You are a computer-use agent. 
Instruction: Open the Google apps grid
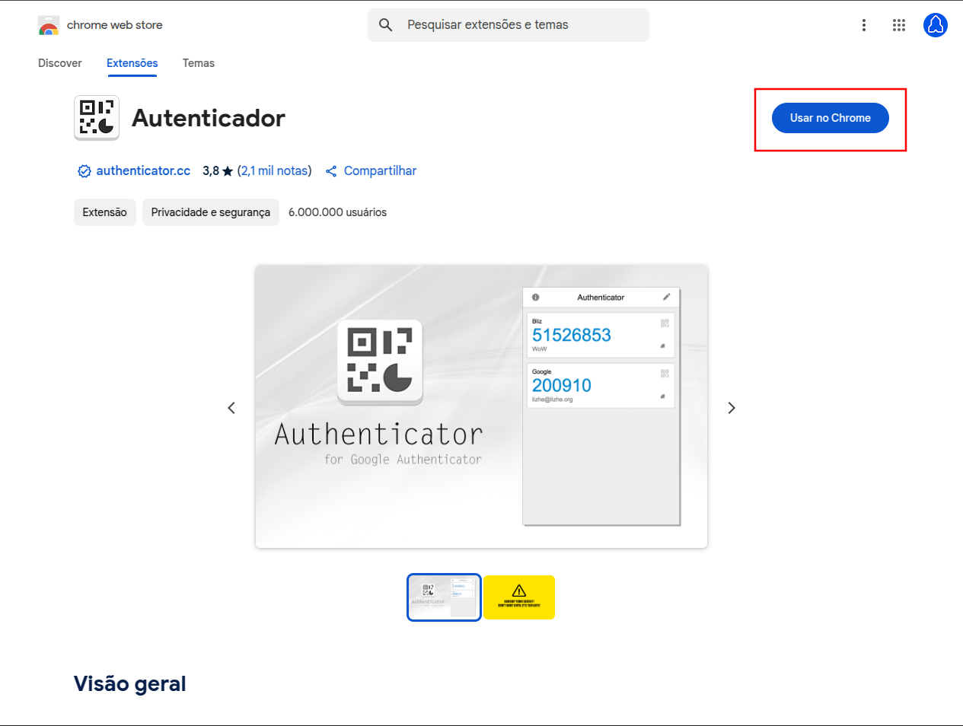tap(899, 25)
